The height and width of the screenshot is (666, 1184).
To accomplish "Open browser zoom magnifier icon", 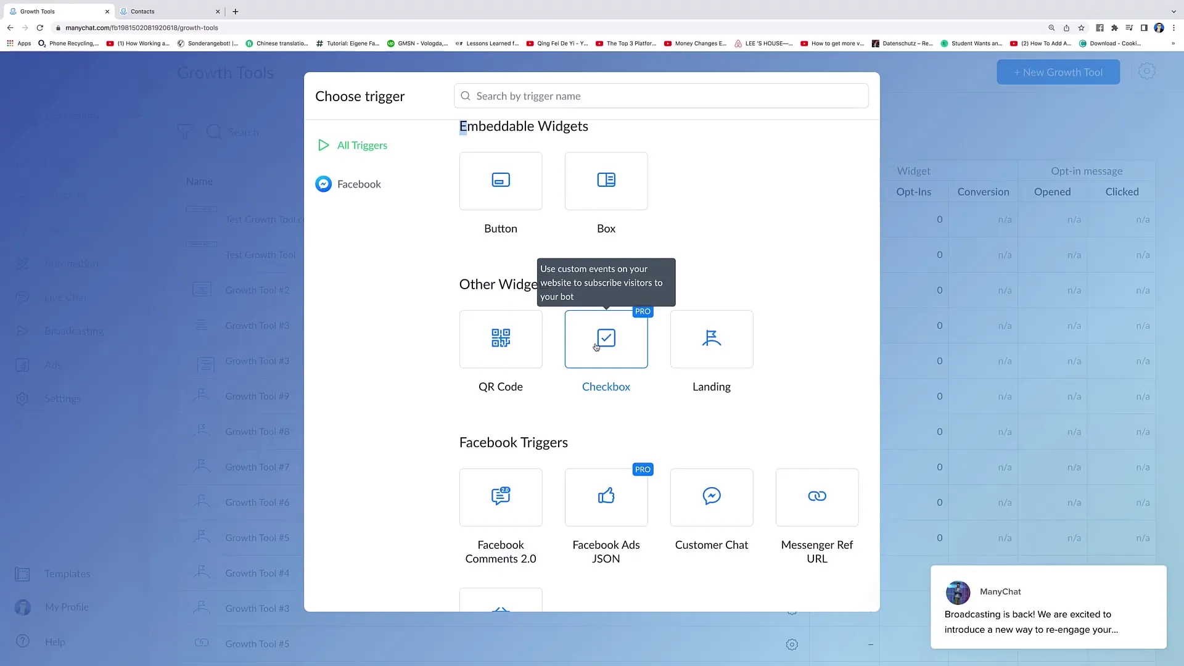I will tap(1051, 28).
